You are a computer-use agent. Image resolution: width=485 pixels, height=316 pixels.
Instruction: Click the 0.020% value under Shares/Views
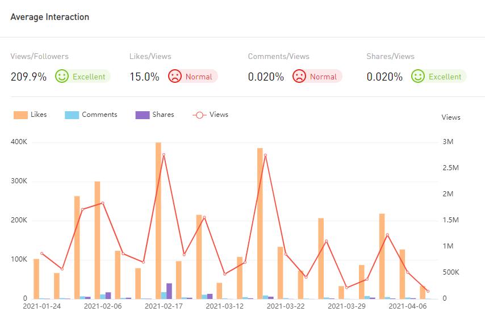[x=384, y=77]
